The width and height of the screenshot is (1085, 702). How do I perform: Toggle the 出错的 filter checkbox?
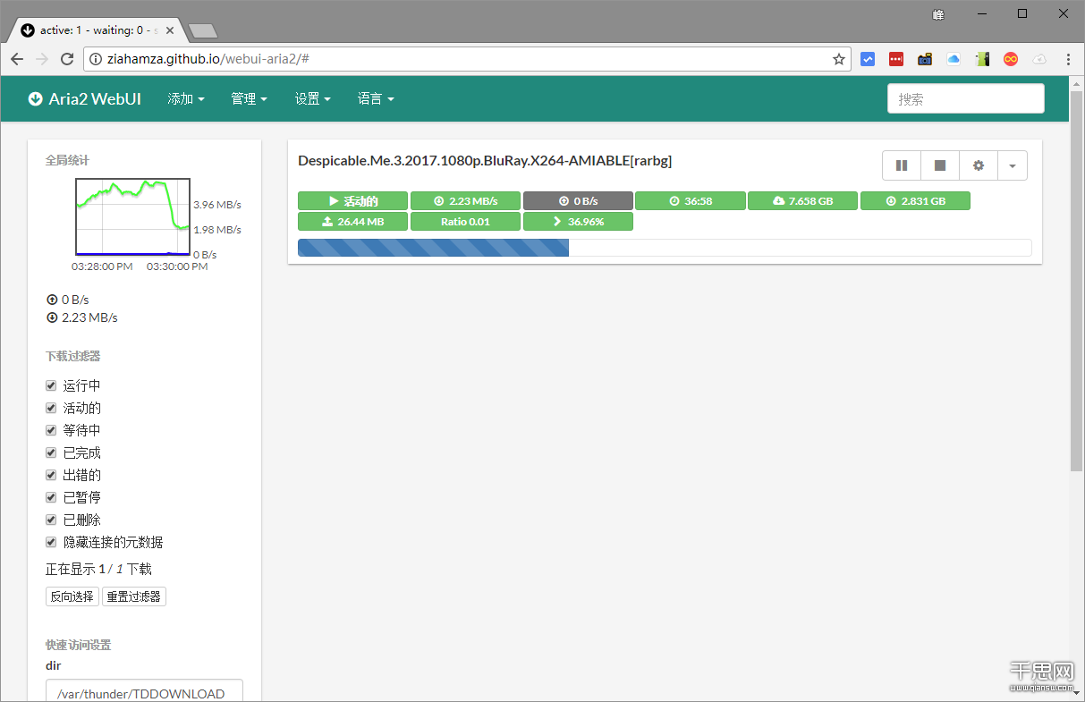(51, 475)
